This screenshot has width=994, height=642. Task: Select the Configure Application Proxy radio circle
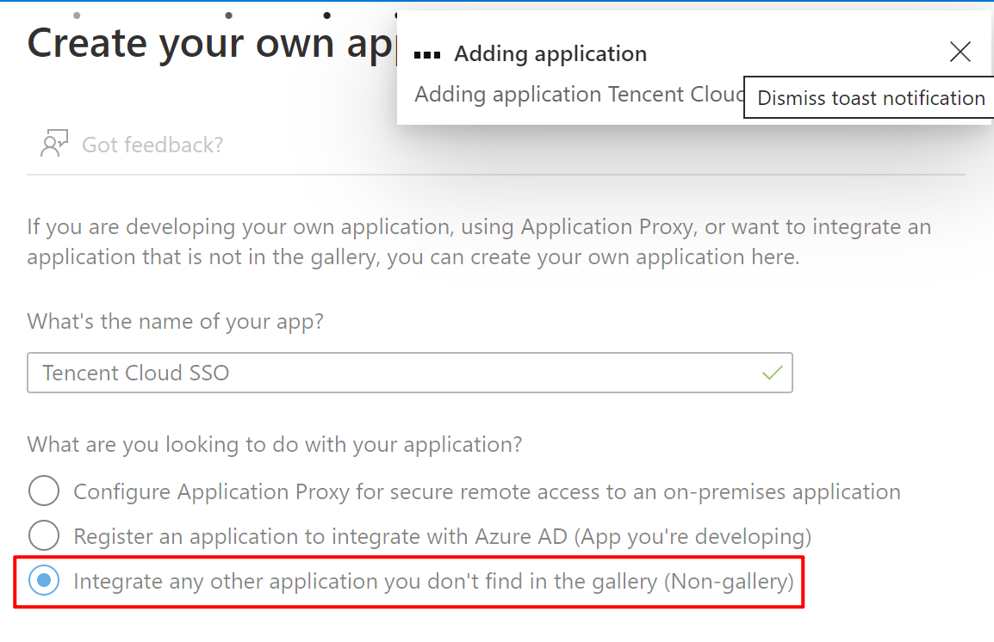coord(44,491)
